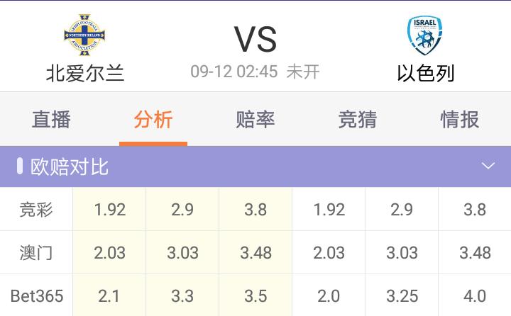The image size is (511, 316).
Task: Click Bet365 latest away odds 4.0
Action: point(474,295)
